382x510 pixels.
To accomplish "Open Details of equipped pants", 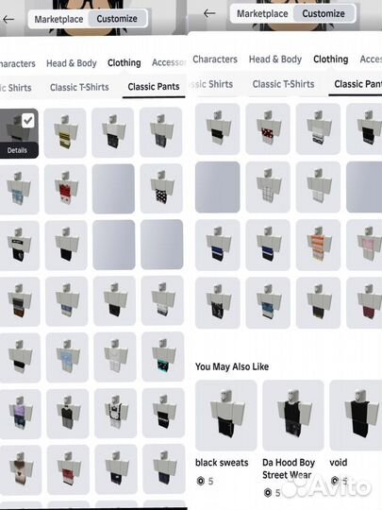I will (17, 150).
